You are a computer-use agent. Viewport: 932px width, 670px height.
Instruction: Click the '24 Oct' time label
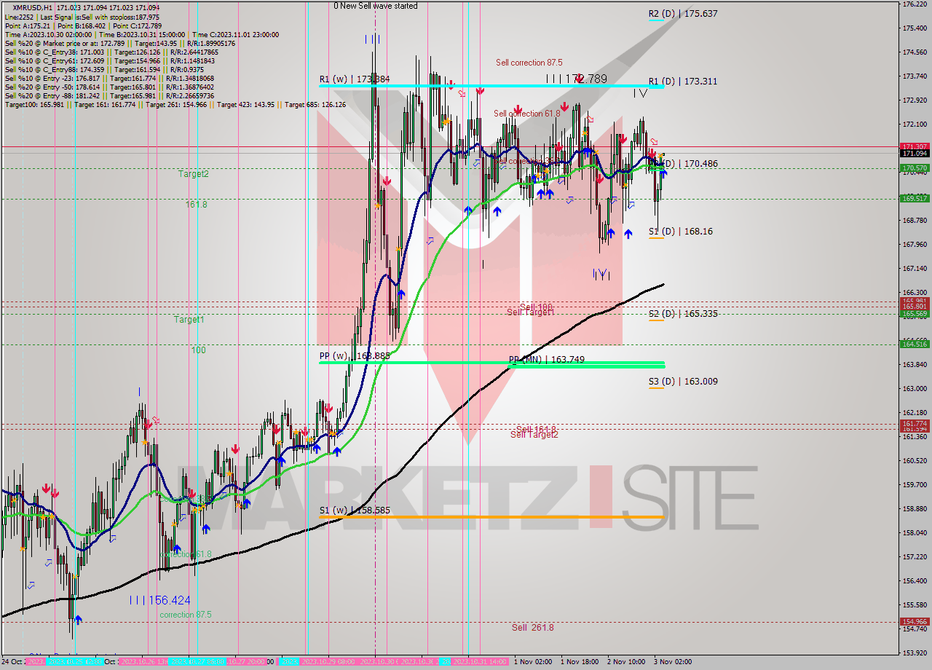tap(12, 662)
